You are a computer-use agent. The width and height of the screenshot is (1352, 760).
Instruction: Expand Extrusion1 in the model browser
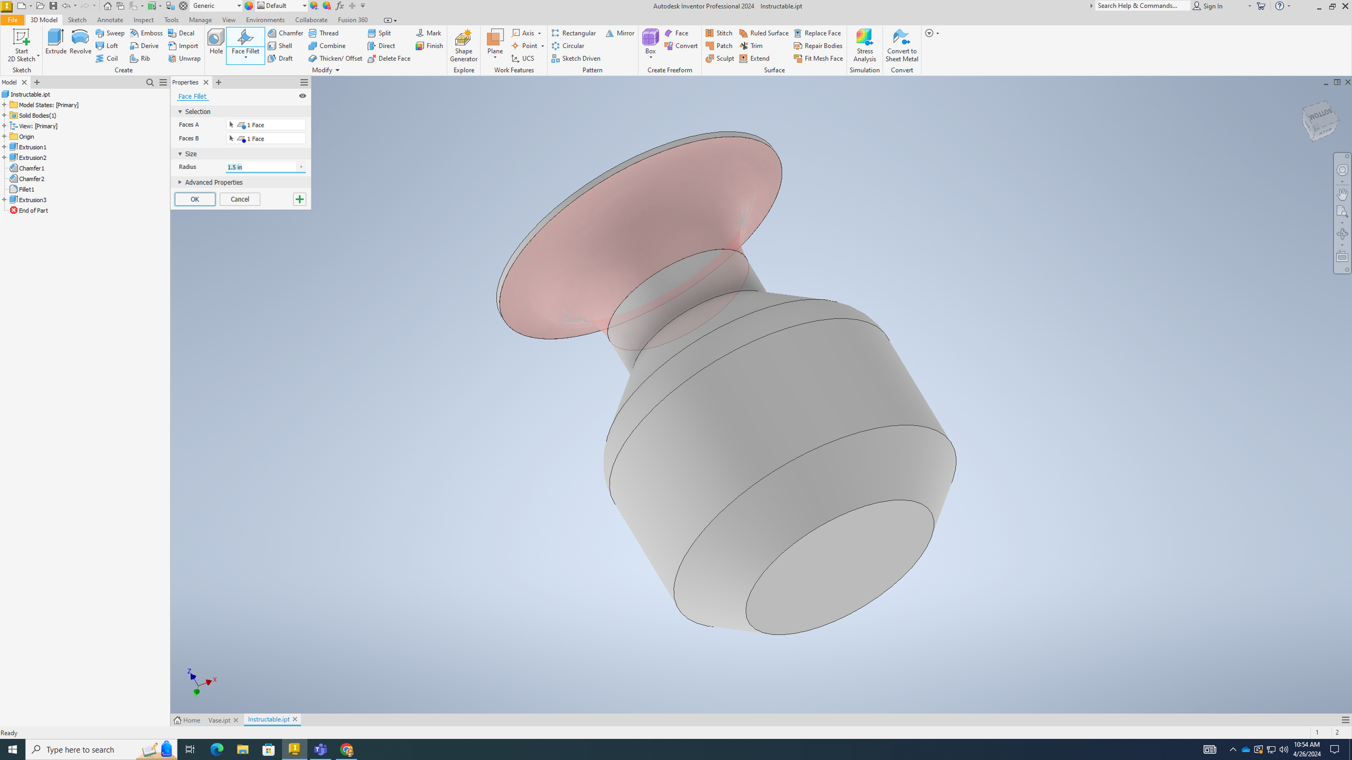tap(5, 147)
